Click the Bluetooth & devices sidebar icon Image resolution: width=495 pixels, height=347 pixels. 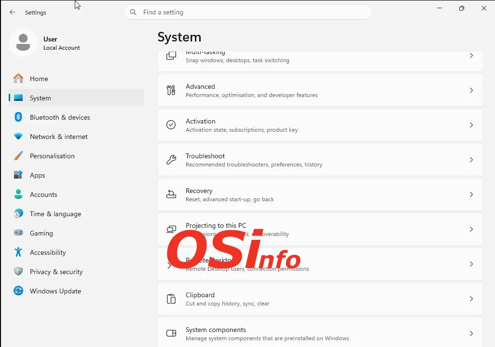click(18, 117)
